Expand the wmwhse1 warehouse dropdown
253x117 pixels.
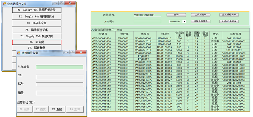pos(184,21)
